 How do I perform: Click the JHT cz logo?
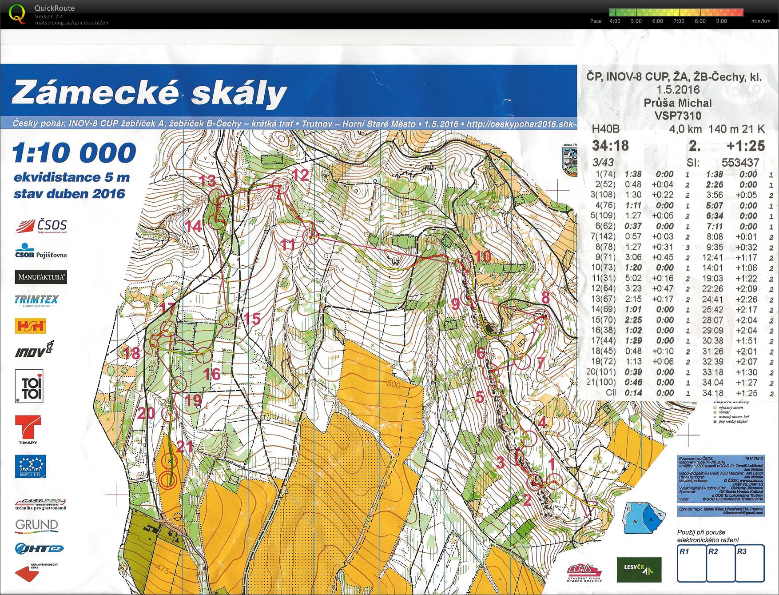[39, 549]
